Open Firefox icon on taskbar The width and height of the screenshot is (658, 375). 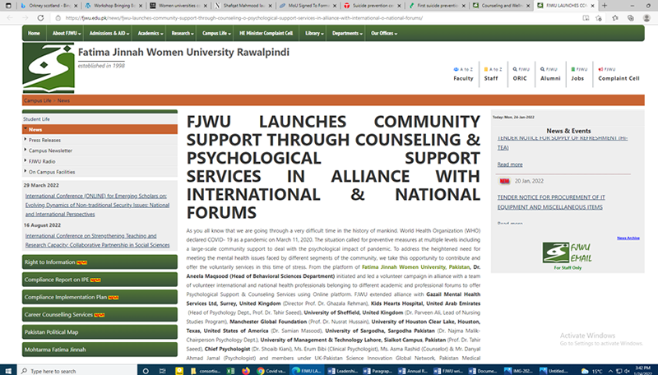[x=245, y=371]
